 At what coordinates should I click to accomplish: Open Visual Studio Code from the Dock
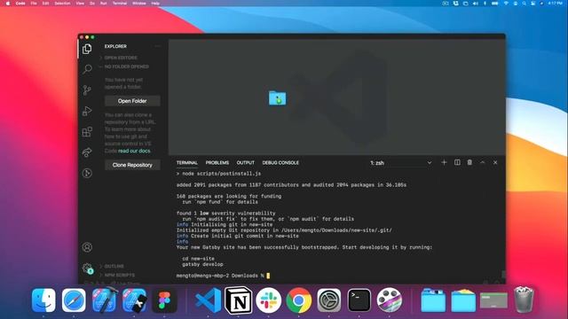pyautogui.click(x=209, y=300)
